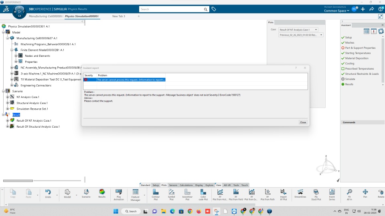Switch to the Plots toolbar tab

point(164,185)
